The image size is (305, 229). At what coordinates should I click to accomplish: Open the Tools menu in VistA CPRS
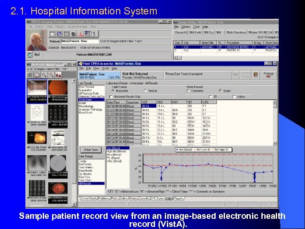tap(105, 69)
